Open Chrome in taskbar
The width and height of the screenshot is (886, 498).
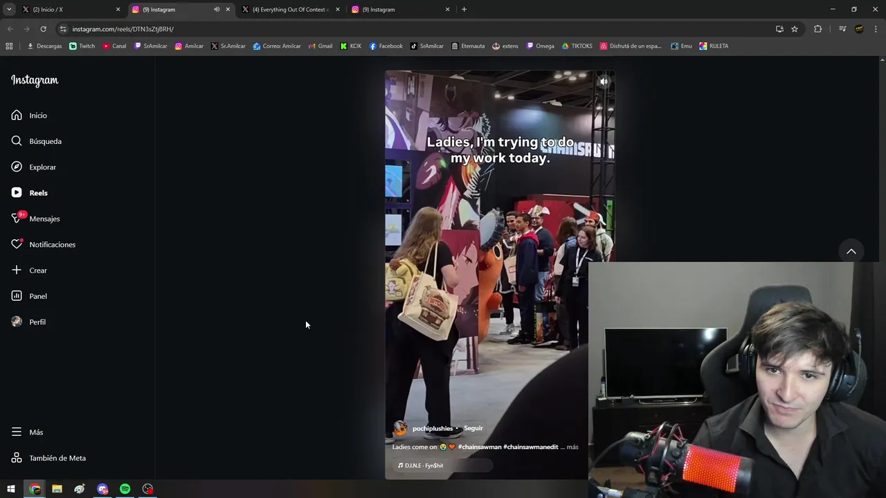coord(35,489)
